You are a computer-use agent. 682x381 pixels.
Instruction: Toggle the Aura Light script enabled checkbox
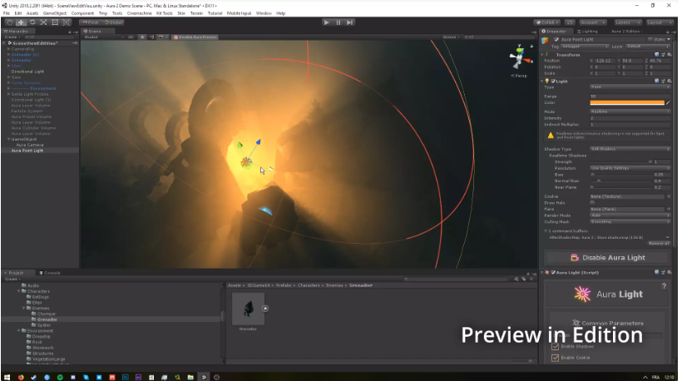tap(553, 273)
